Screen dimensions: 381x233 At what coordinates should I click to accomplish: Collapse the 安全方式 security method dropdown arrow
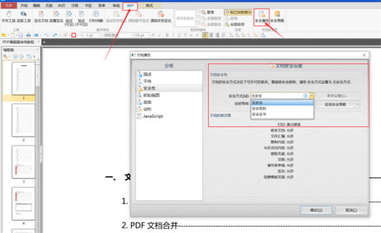312,96
